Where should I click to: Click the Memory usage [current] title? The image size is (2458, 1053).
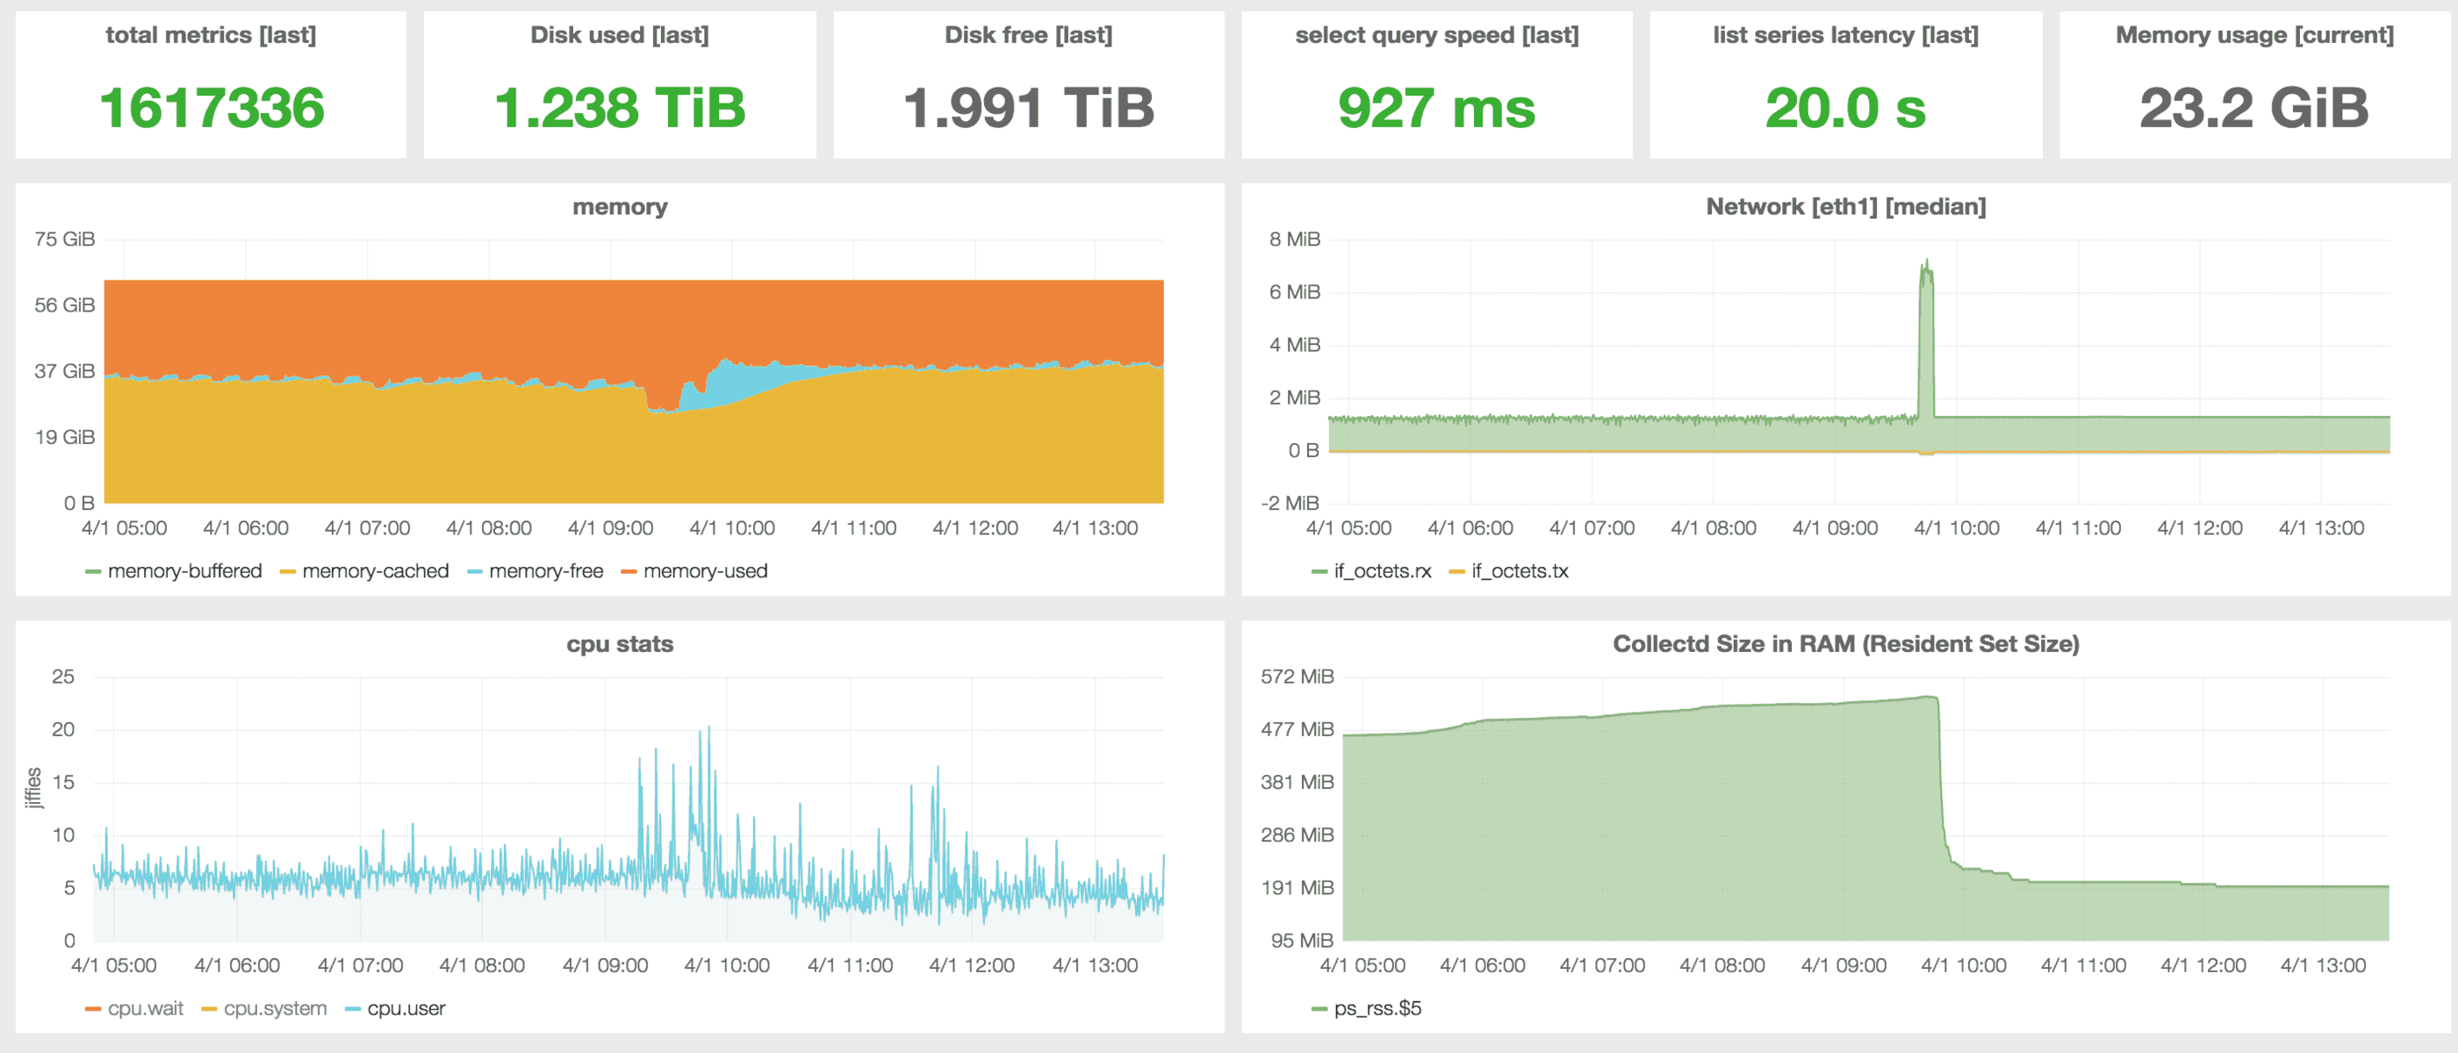2253,35
